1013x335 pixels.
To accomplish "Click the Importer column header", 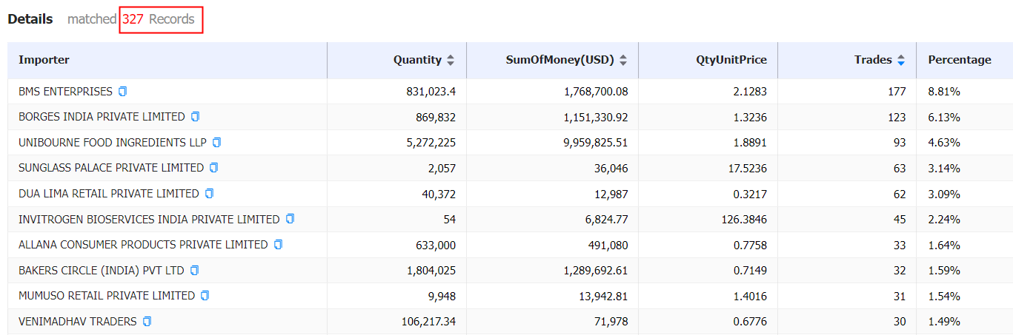I will (x=44, y=60).
